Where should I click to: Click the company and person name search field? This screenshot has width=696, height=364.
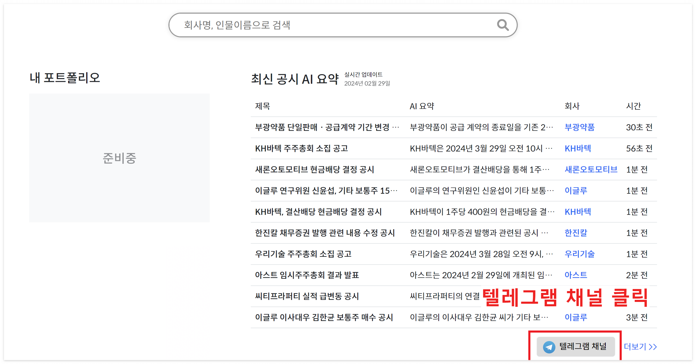tap(343, 25)
